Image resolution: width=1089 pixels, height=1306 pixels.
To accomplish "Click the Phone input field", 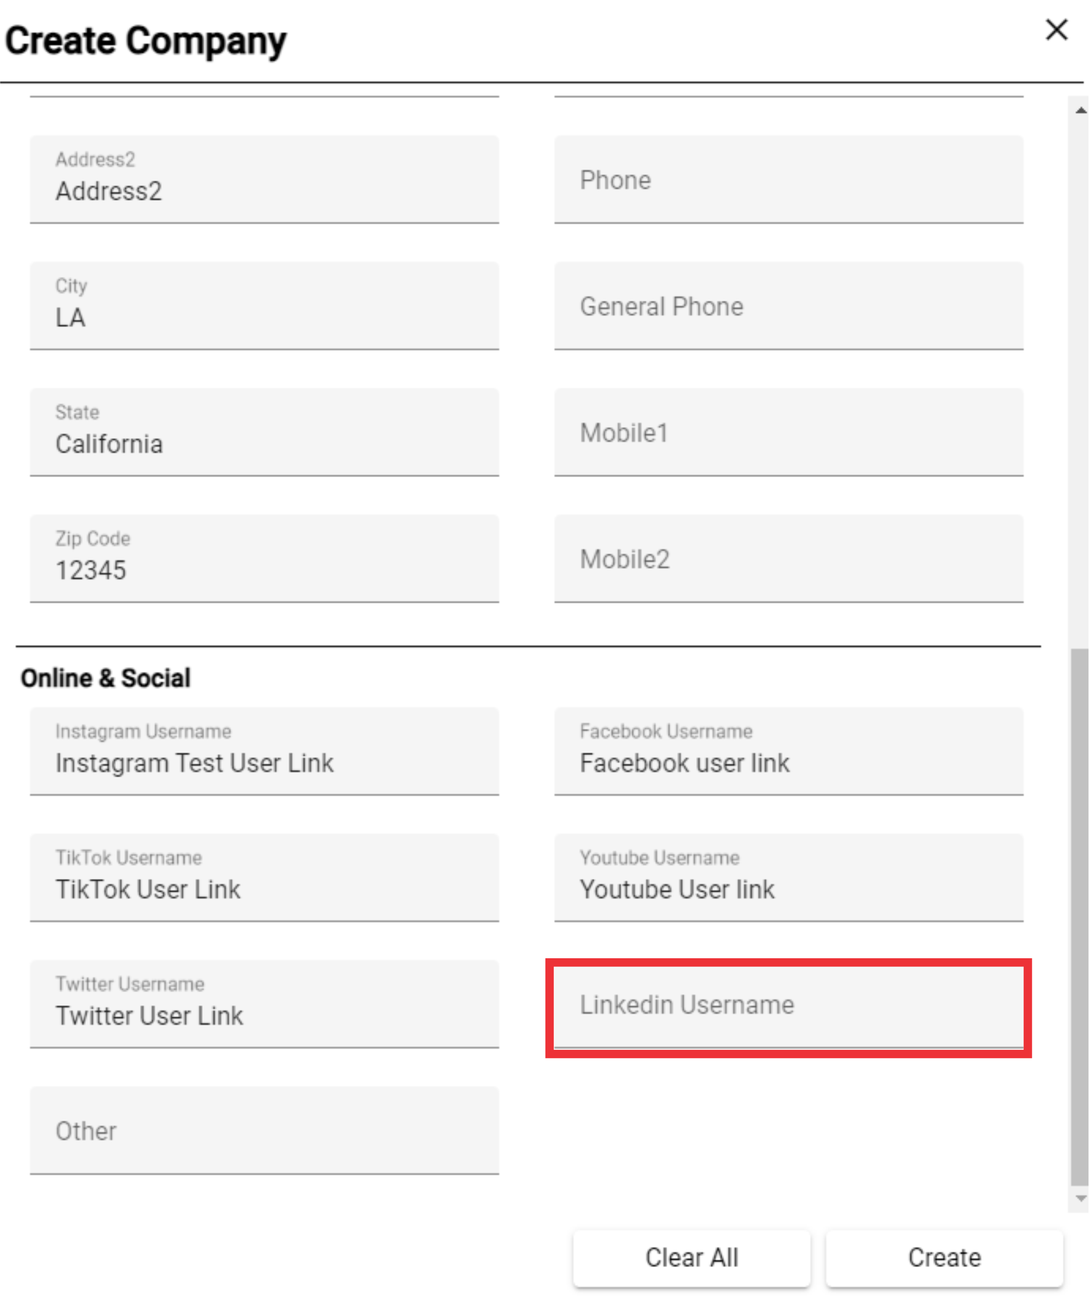I will click(x=789, y=180).
